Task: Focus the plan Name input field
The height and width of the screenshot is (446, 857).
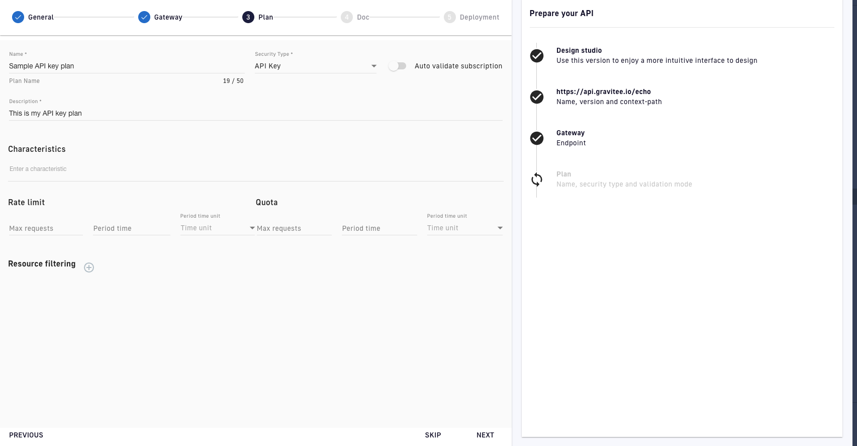Action: [x=126, y=66]
